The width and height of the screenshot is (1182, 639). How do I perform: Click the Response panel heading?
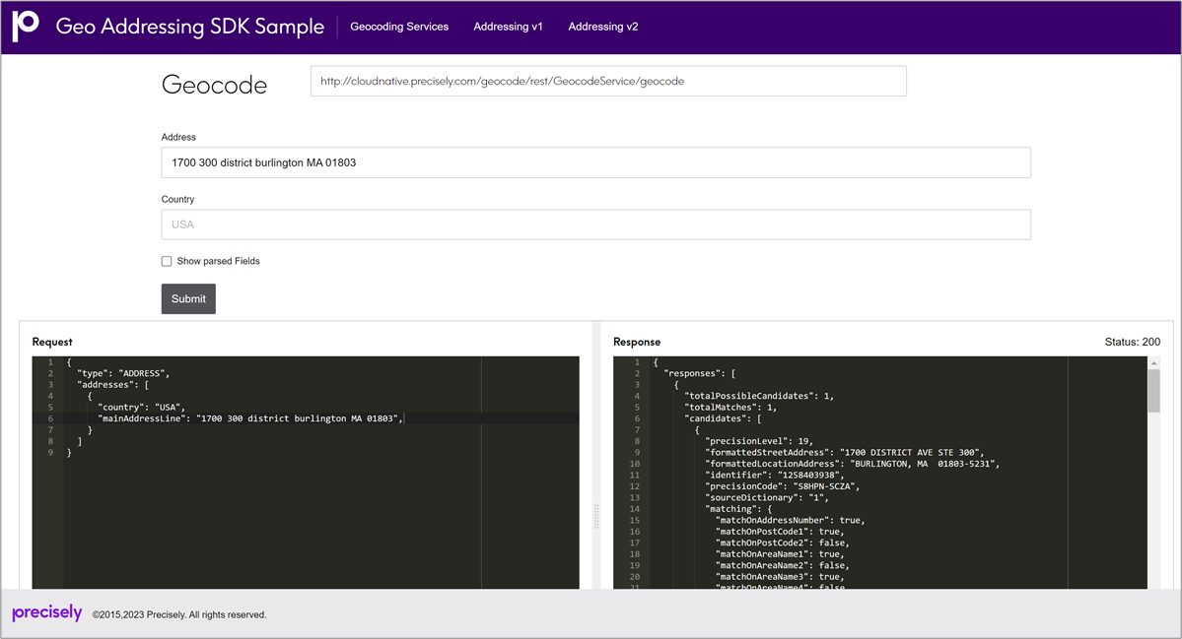637,342
